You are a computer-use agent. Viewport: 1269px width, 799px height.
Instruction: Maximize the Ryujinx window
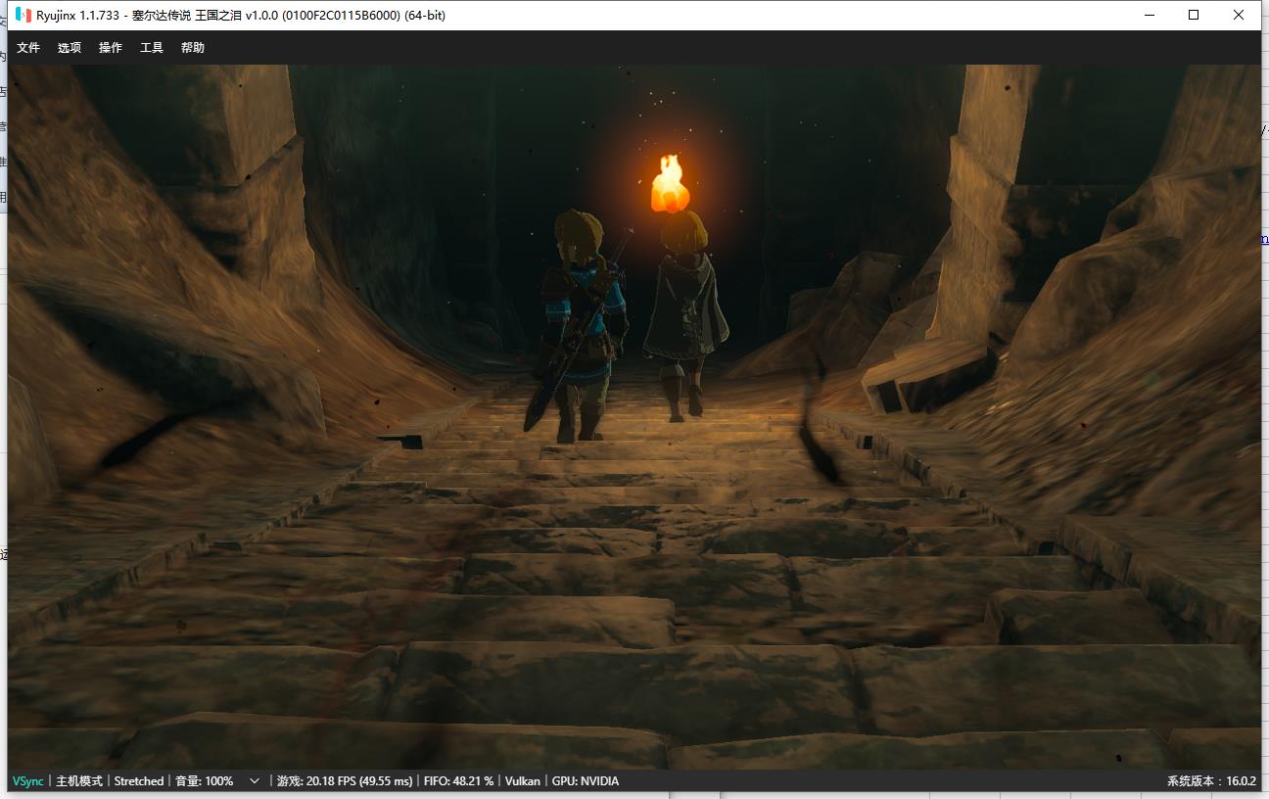pos(1194,15)
